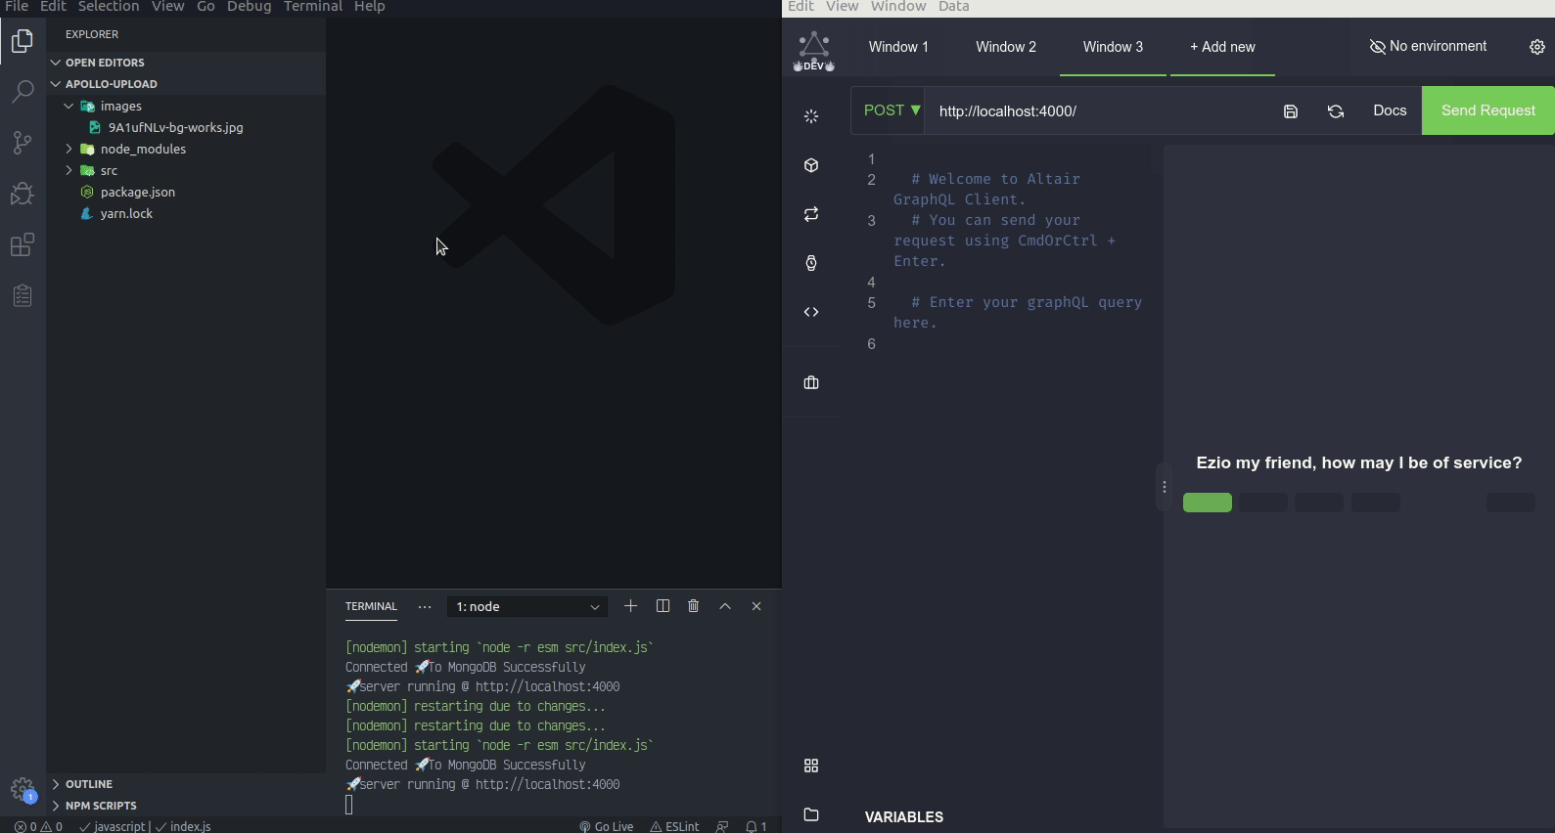Click the grid icon in Altair sidebar
1555x833 pixels.
click(x=811, y=766)
